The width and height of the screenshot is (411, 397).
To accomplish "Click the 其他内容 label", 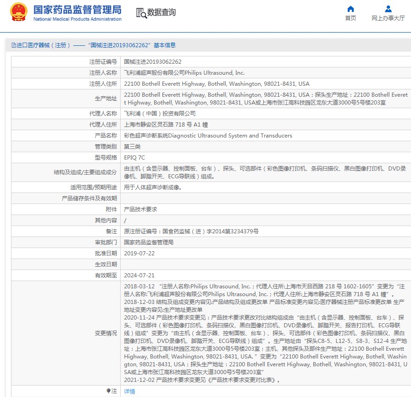I will (x=106, y=221).
